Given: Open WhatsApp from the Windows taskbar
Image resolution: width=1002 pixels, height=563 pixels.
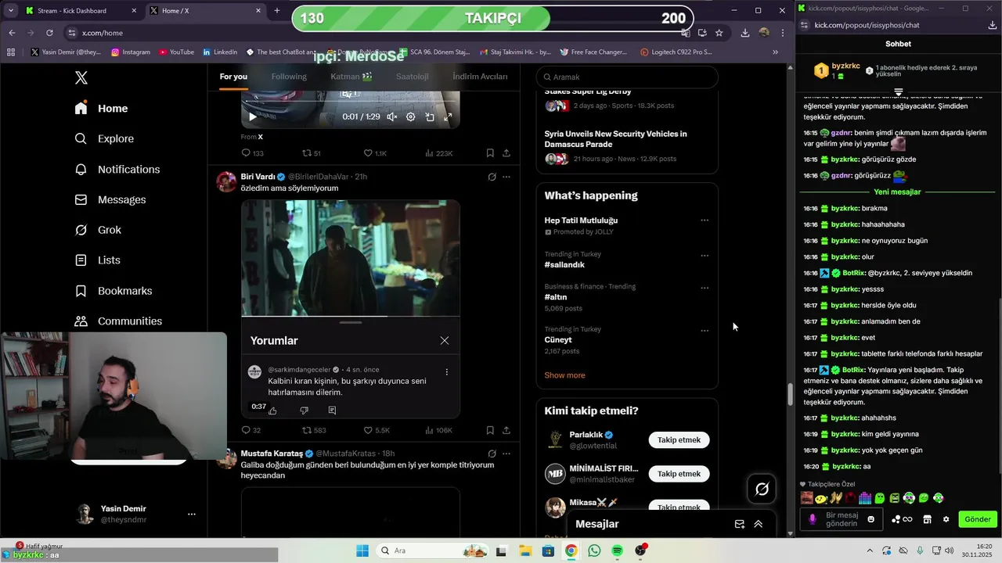Looking at the screenshot, I should [x=594, y=550].
